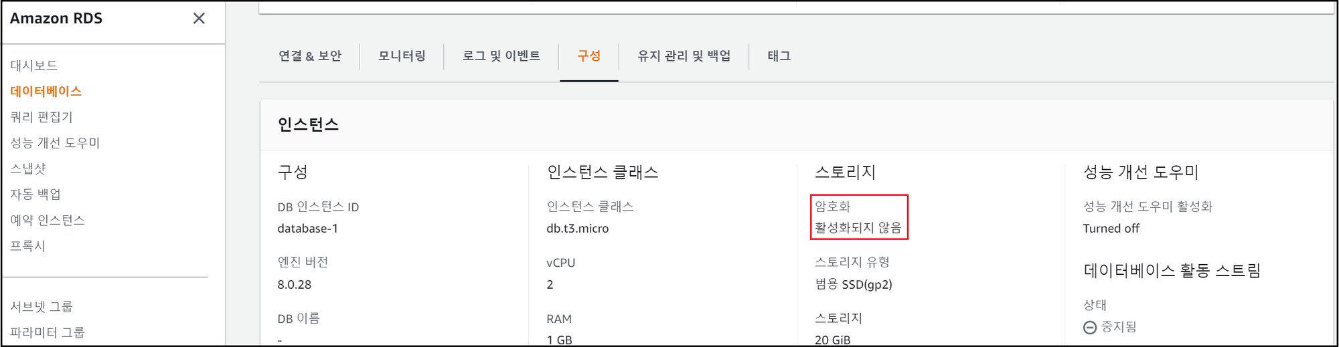Click the Turned off performance insights value

click(1111, 229)
